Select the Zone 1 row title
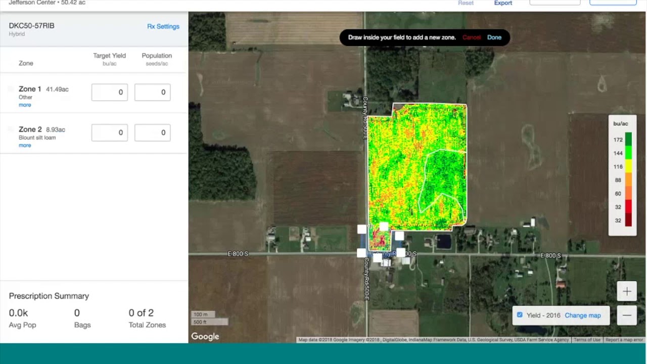 click(x=30, y=89)
